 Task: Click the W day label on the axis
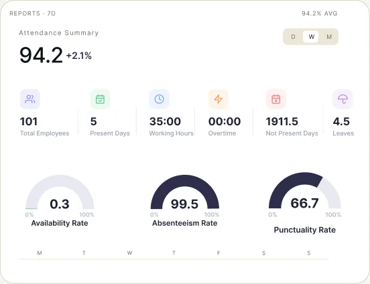tap(129, 253)
